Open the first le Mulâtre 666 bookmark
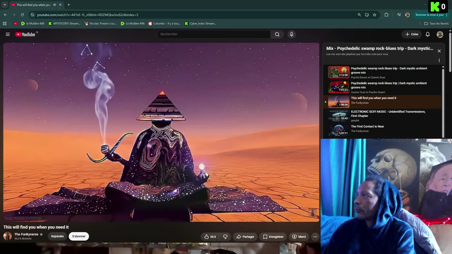452x254 pixels. [x=33, y=24]
